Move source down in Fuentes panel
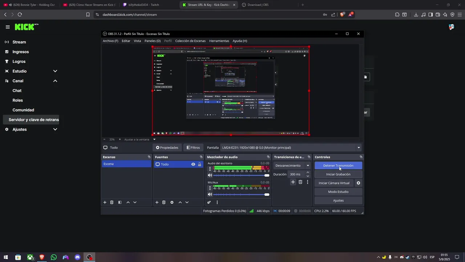This screenshot has width=465, height=262. click(187, 202)
